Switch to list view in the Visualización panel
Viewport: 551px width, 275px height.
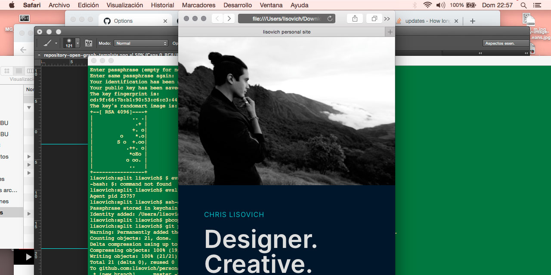click(x=19, y=70)
